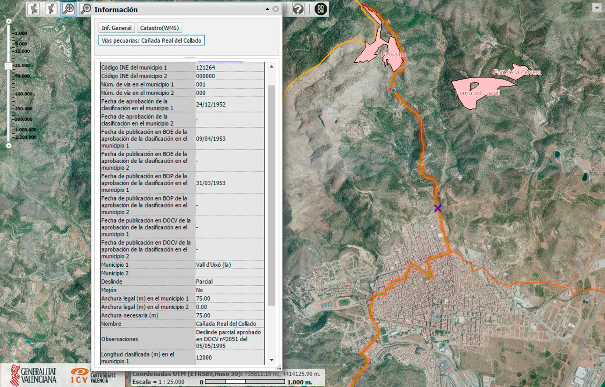The width and height of the screenshot is (605, 387).
Task: Click the second Valencia map toolbar icon
Action: (x=51, y=9)
